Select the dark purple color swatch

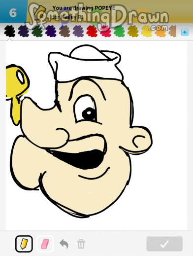51,31
